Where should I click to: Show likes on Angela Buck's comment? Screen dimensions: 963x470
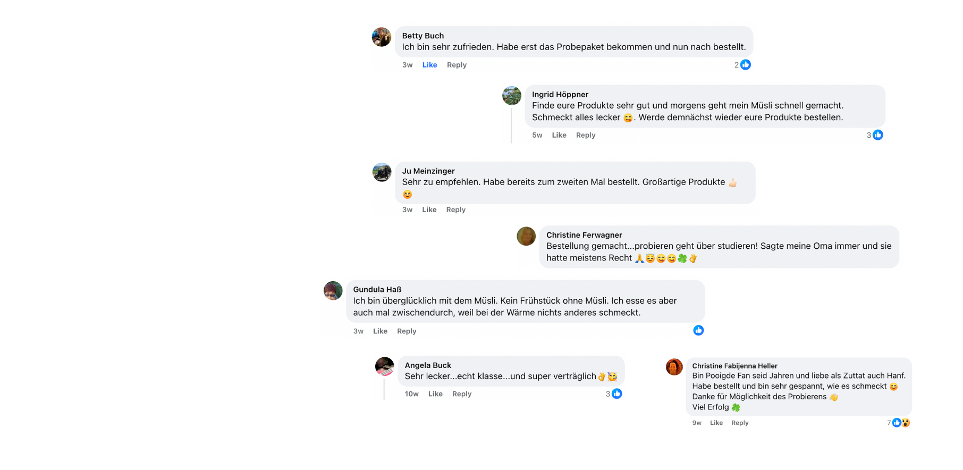tap(614, 394)
